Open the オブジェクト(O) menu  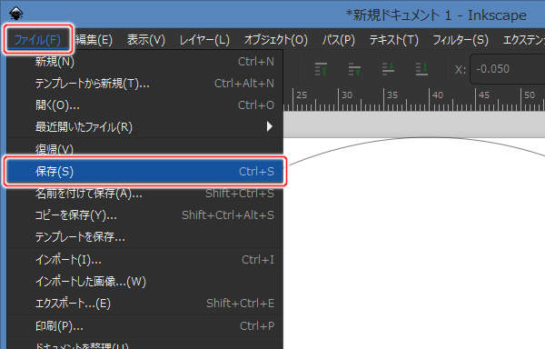(275, 39)
